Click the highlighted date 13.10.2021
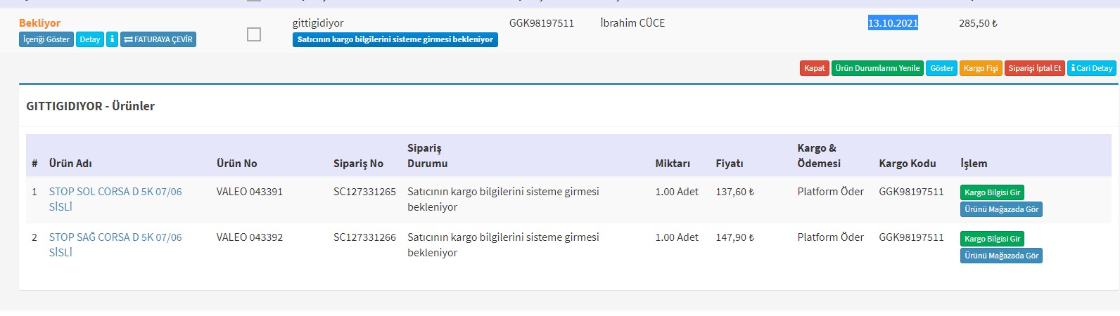 [893, 23]
